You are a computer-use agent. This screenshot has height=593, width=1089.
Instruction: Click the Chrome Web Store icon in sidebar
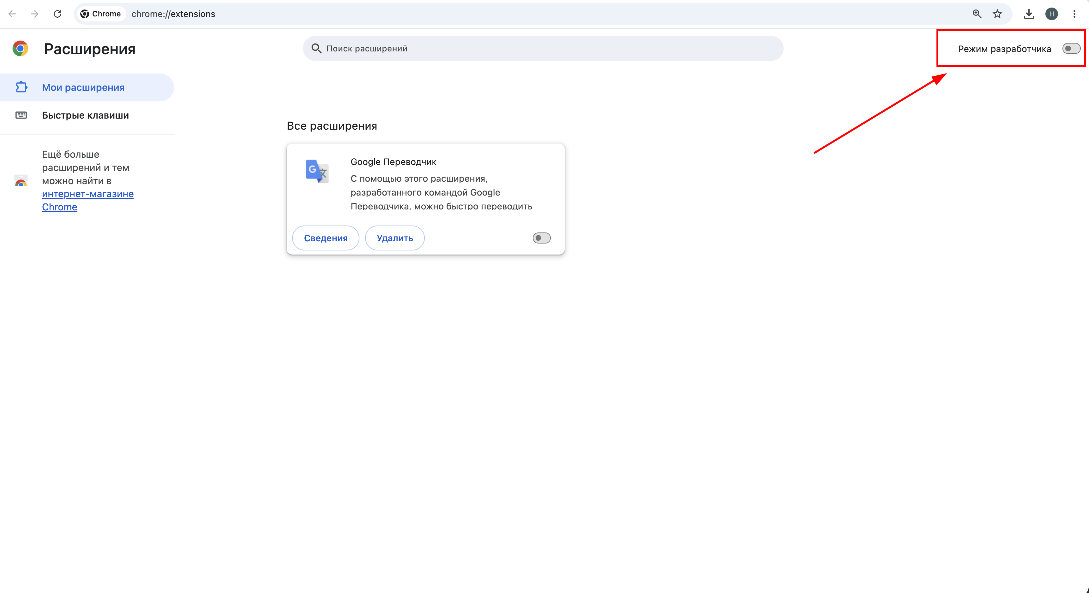(x=21, y=181)
